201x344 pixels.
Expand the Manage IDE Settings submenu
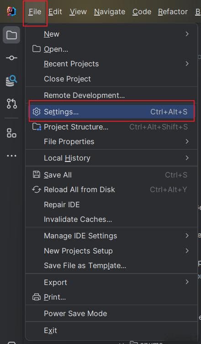(x=111, y=236)
